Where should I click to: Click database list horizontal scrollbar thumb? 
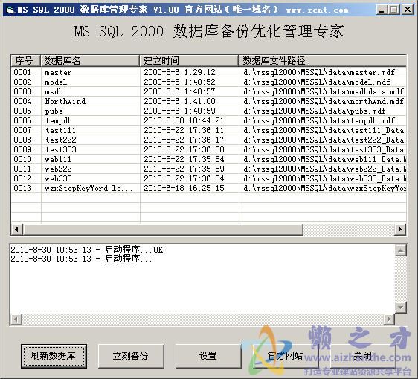click(x=163, y=230)
